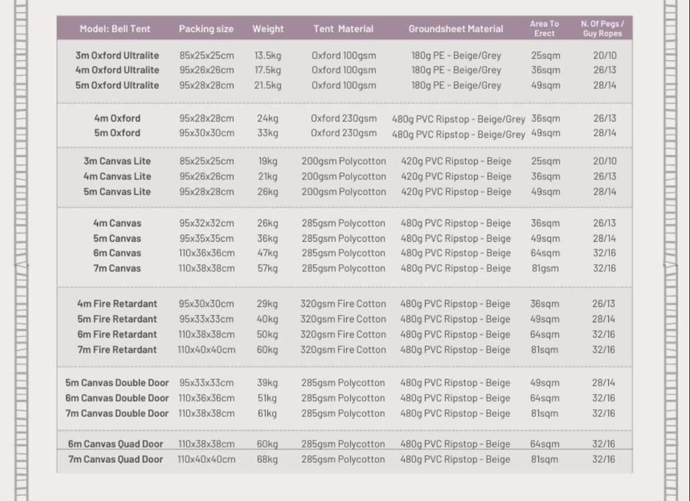Screen dimensions: 690x501
Task: Select the '4m Fire Retardant' model name
Action: (x=117, y=304)
